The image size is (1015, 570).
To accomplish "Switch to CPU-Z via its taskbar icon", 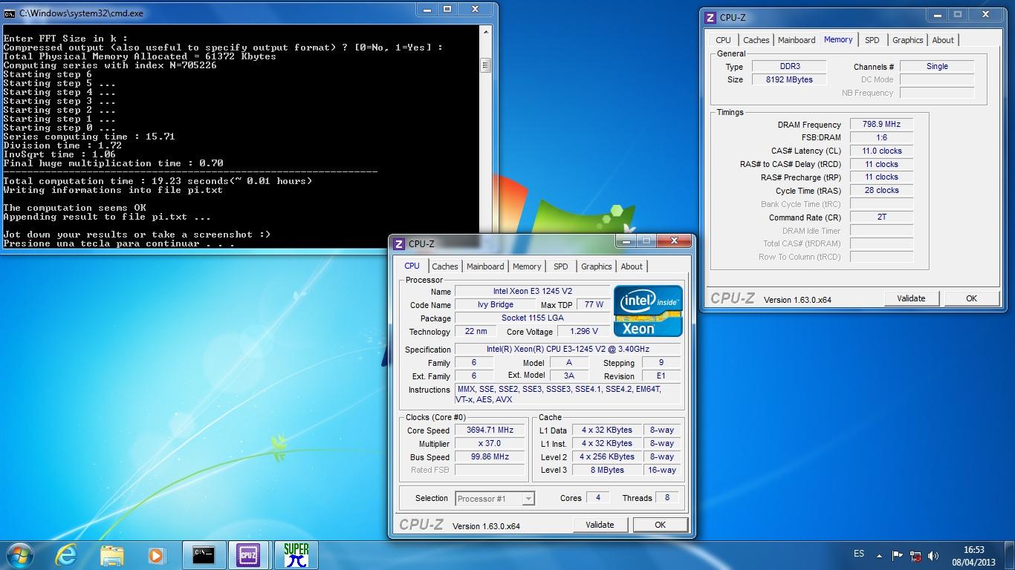I will click(247, 554).
